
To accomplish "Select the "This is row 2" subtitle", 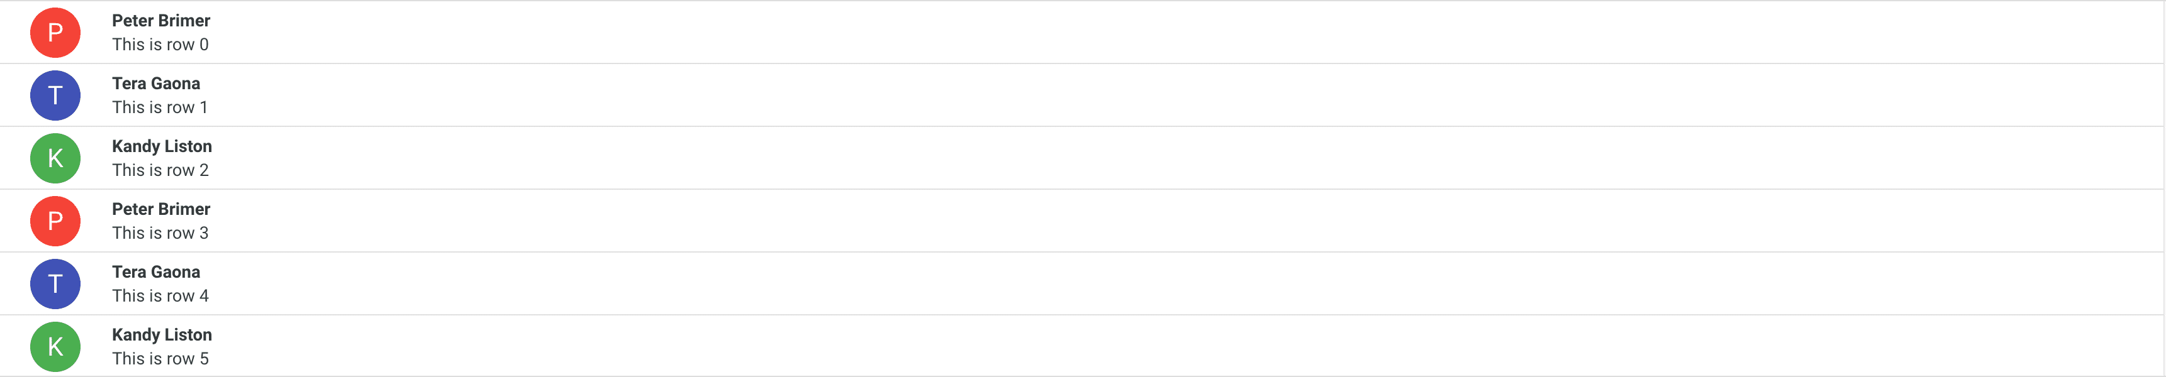I will [160, 170].
